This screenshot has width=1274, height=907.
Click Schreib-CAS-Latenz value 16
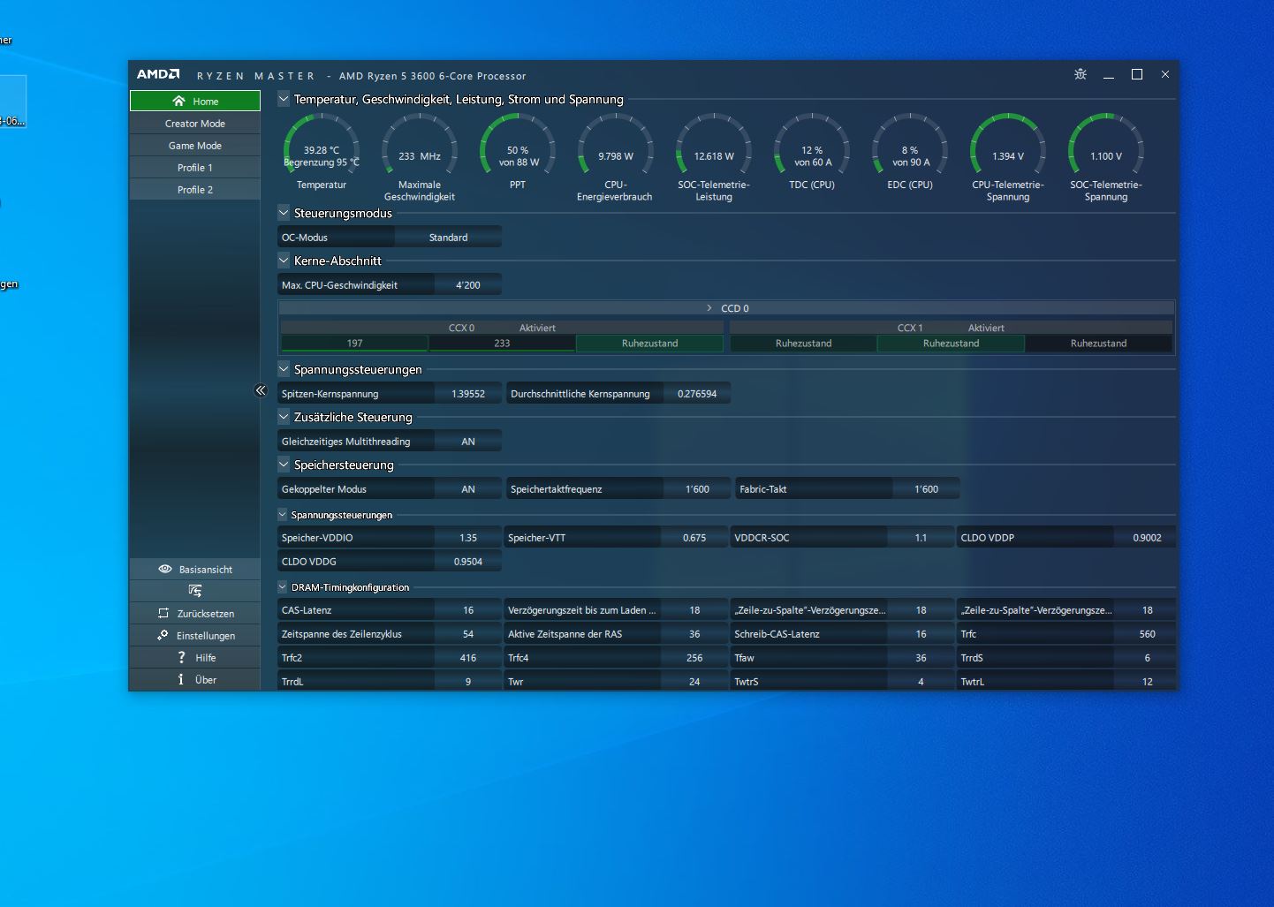(921, 634)
